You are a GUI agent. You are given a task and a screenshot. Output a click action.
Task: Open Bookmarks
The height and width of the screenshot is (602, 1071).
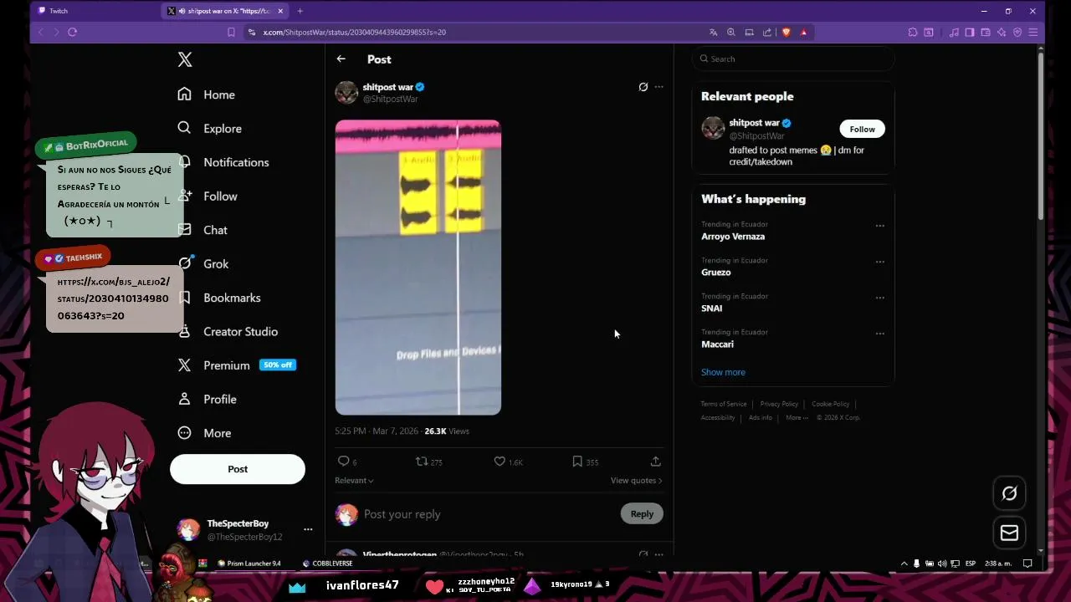pos(219,298)
